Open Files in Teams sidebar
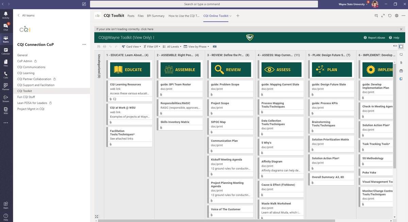The image size is (408, 222). coord(6,63)
